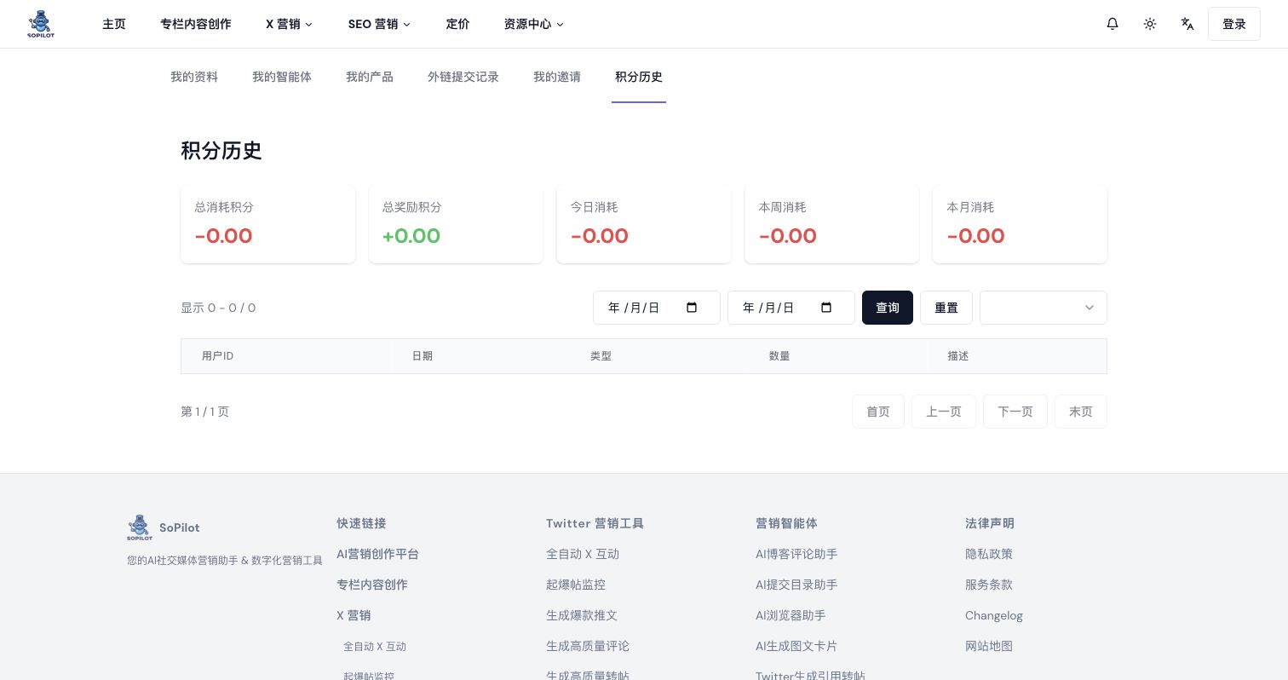Click the 本月消耗 stat card
The width and height of the screenshot is (1288, 680).
click(x=1021, y=224)
